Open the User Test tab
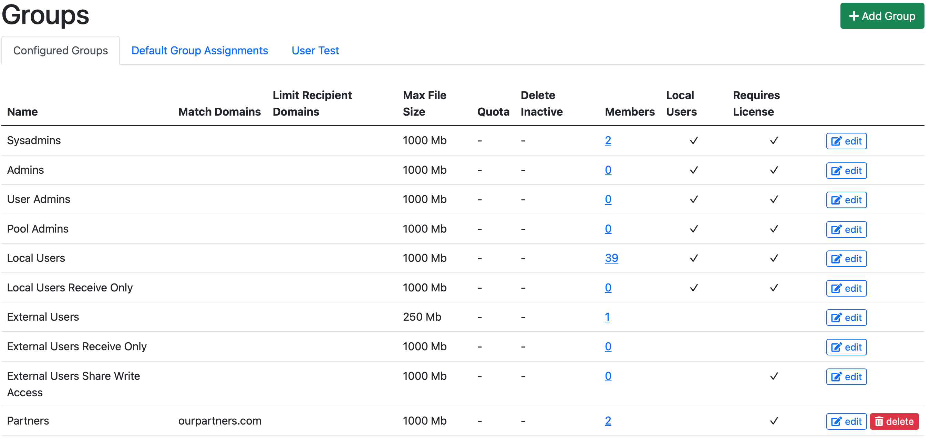The width and height of the screenshot is (930, 439). pos(314,51)
